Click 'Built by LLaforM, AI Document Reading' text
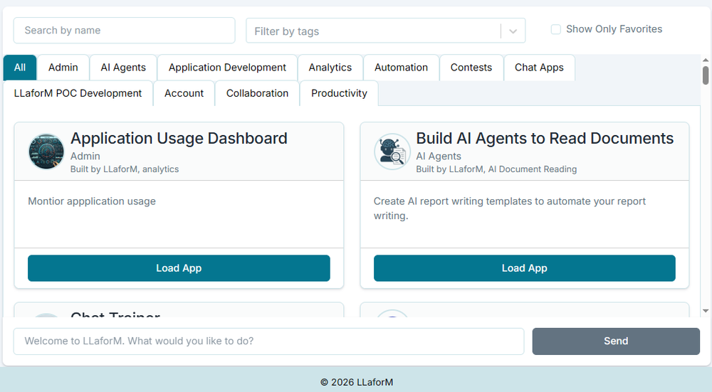 (x=497, y=169)
